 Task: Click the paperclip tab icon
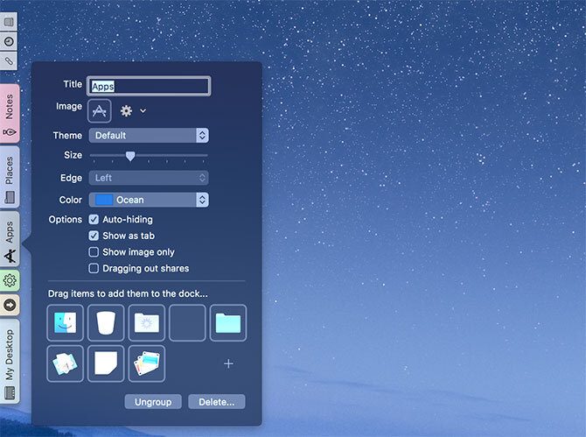click(x=9, y=60)
